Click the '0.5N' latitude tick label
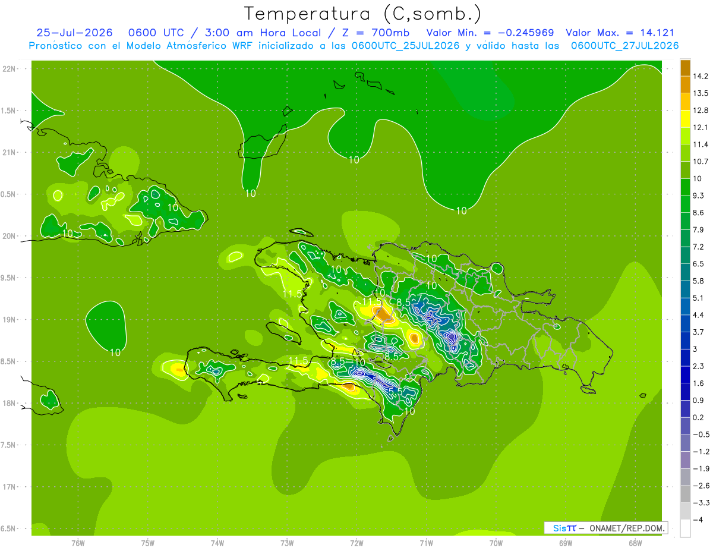 [9, 194]
